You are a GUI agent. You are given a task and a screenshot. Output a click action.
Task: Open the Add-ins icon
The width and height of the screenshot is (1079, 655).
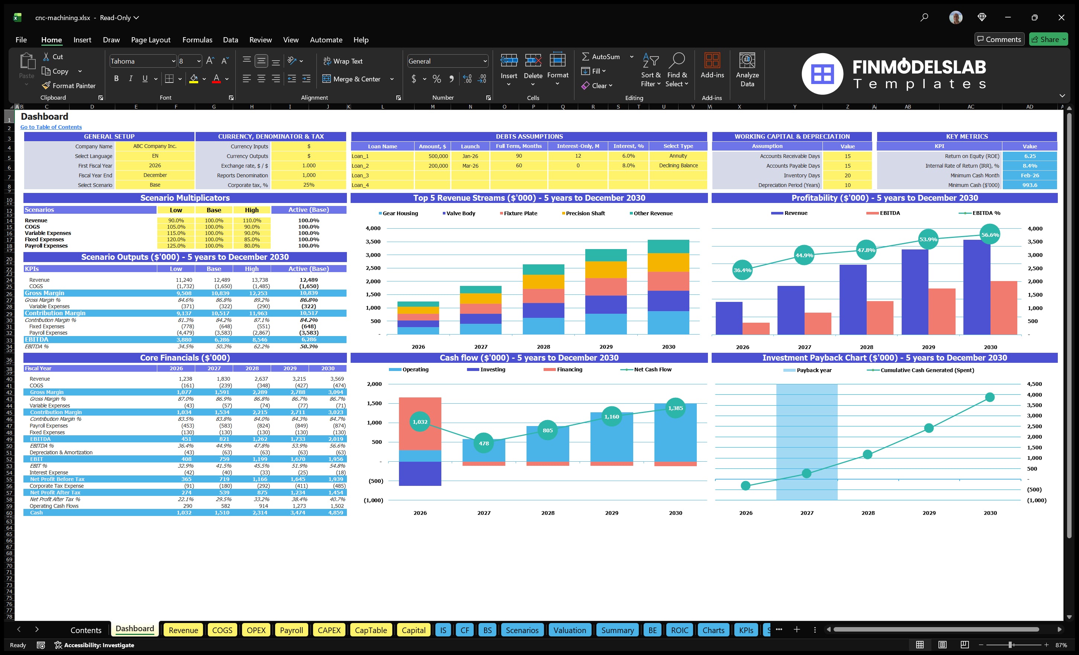tap(712, 61)
